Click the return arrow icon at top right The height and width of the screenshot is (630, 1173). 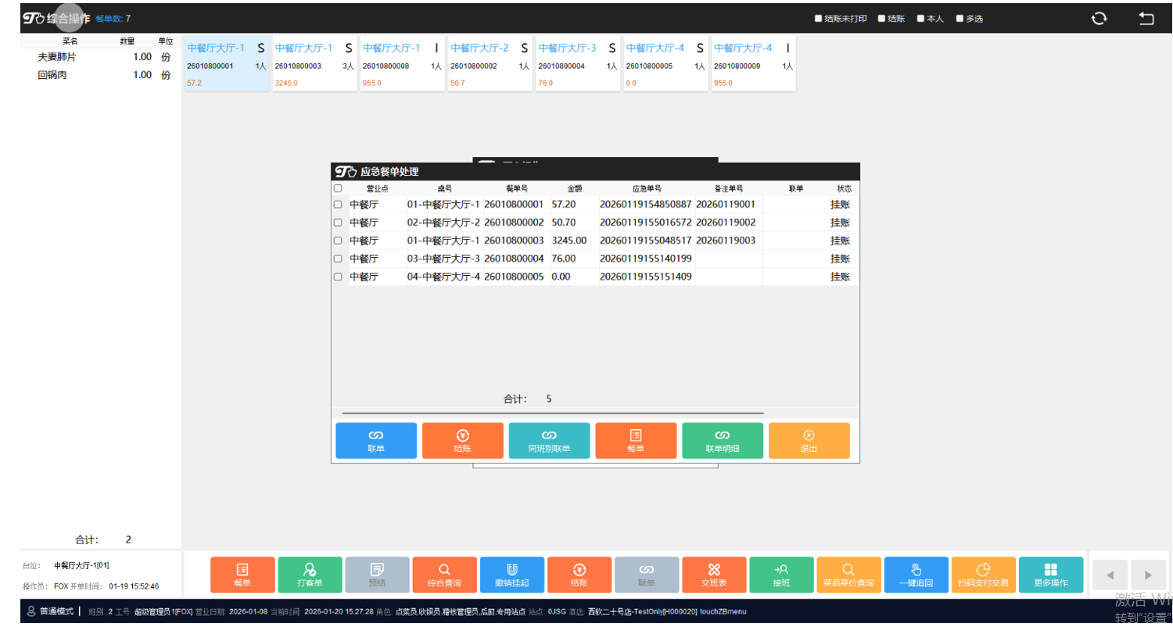(x=1146, y=19)
